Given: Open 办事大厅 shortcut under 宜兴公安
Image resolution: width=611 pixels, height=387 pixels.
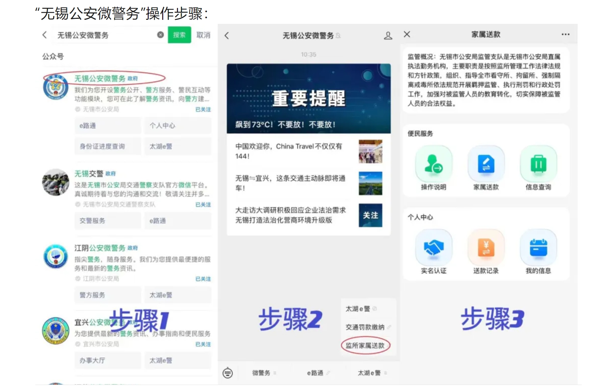Looking at the screenshot, I should point(108,360).
